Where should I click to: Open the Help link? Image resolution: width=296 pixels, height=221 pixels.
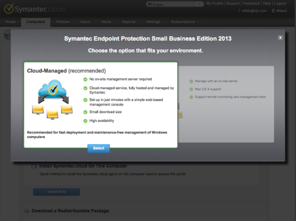pyautogui.click(x=267, y=3)
